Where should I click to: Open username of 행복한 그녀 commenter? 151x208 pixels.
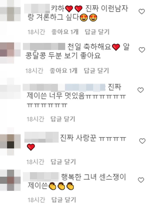point(41,177)
